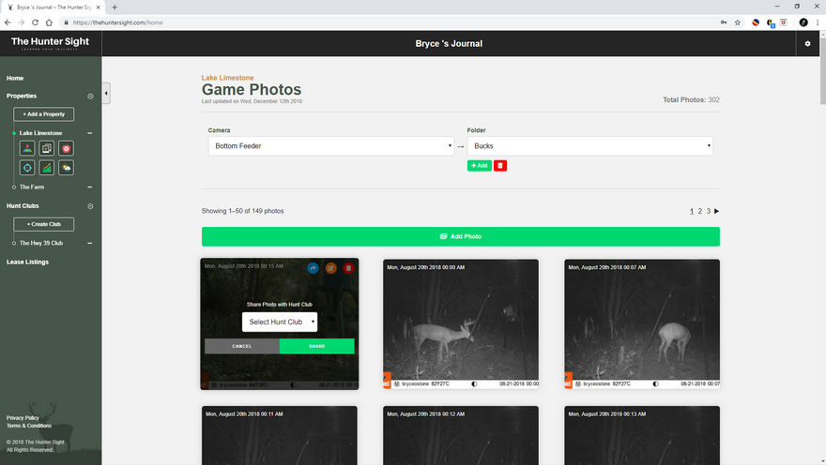Open a new browser tab

pos(115,7)
